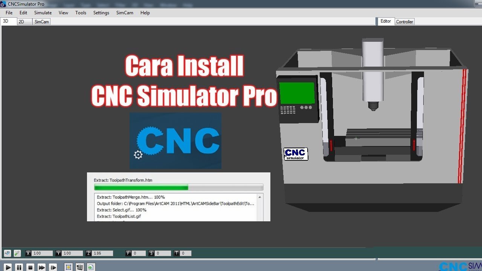
Task: Click the T tool value field
Action: tap(186, 253)
